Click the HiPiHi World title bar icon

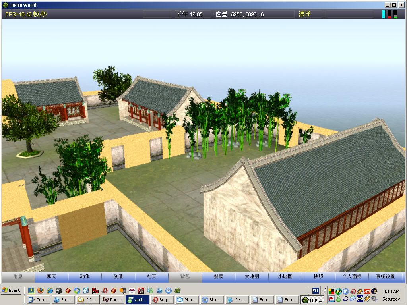5,5
